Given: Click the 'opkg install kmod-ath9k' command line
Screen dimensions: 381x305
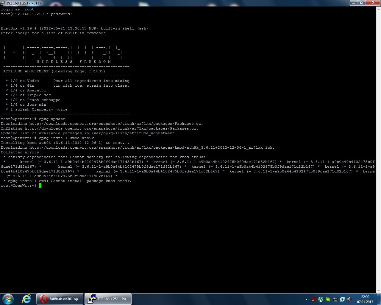Looking at the screenshot, I should [47, 138].
